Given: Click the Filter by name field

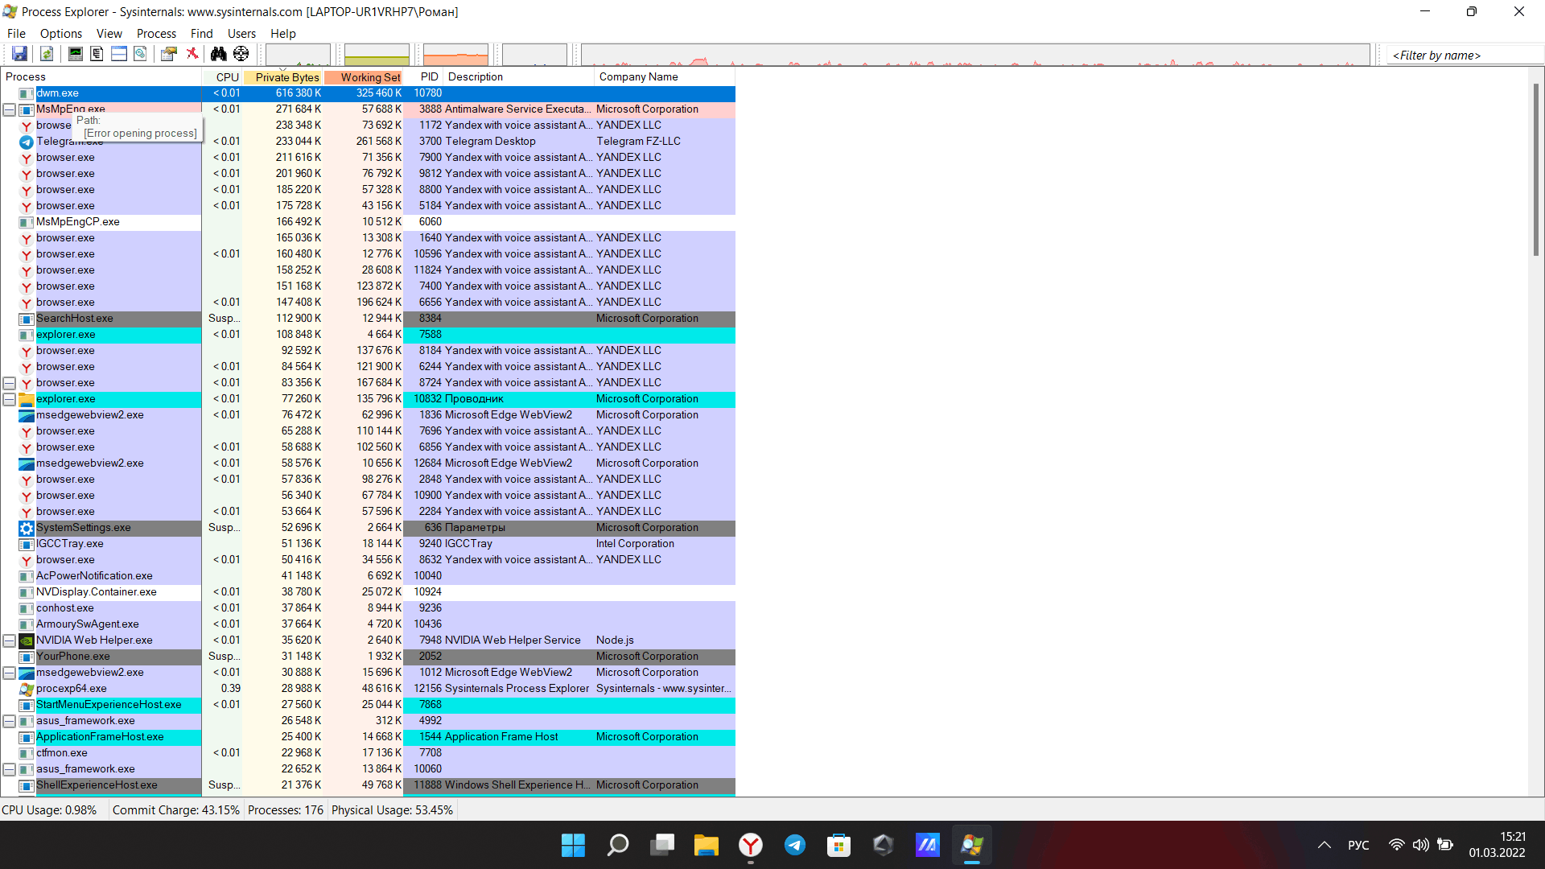Looking at the screenshot, I should (1465, 55).
